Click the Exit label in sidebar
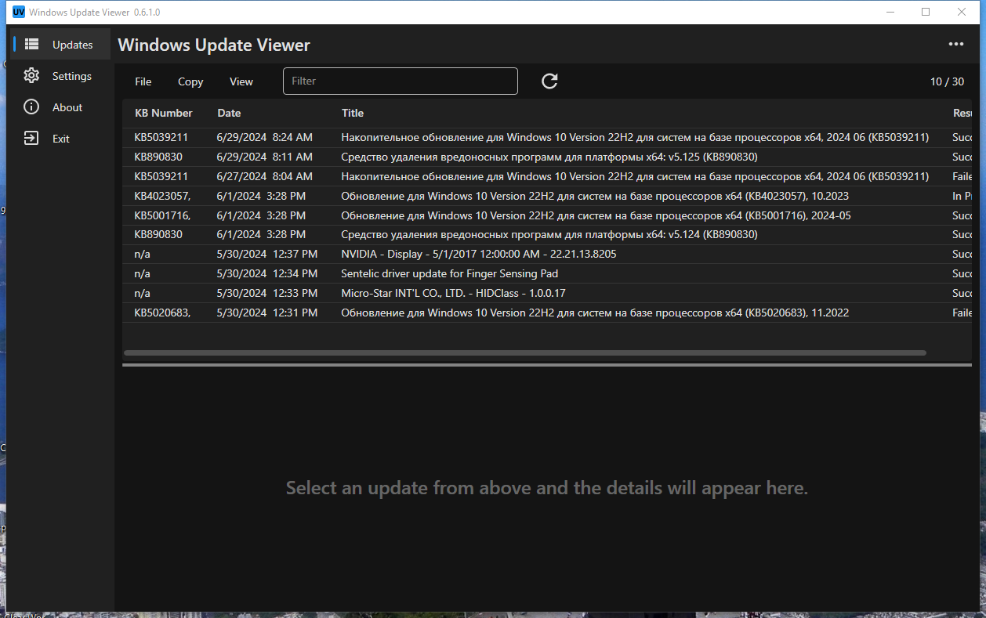Viewport: 986px width, 618px height. pyautogui.click(x=61, y=139)
